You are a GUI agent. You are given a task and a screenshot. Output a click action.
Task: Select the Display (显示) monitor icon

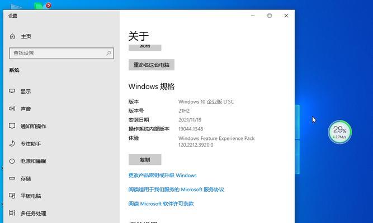(12, 91)
